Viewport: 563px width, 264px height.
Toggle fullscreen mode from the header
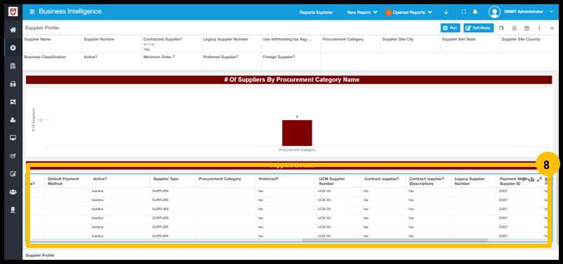[464, 12]
